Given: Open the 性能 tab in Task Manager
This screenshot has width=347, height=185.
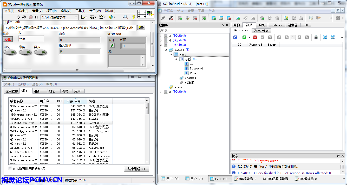Looking at the screenshot, I should point(52,91).
